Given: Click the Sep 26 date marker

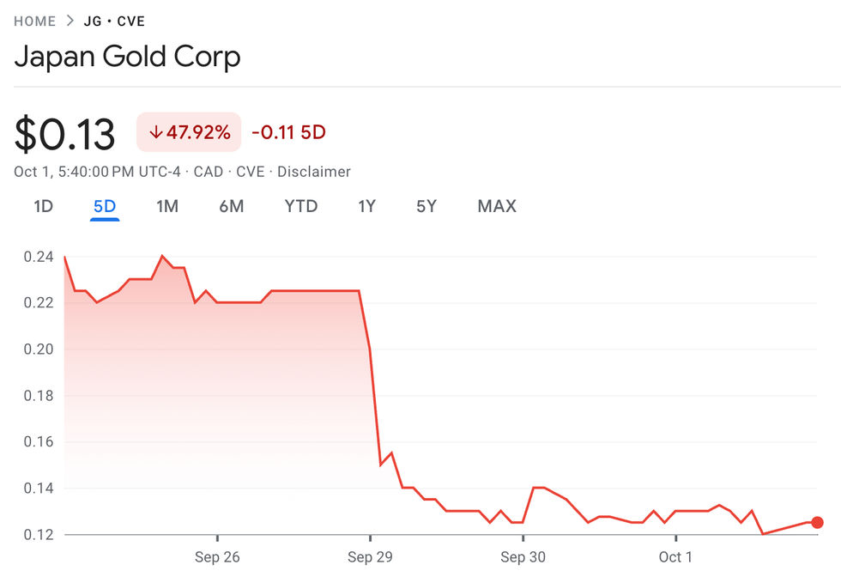Looking at the screenshot, I should pos(217,557).
